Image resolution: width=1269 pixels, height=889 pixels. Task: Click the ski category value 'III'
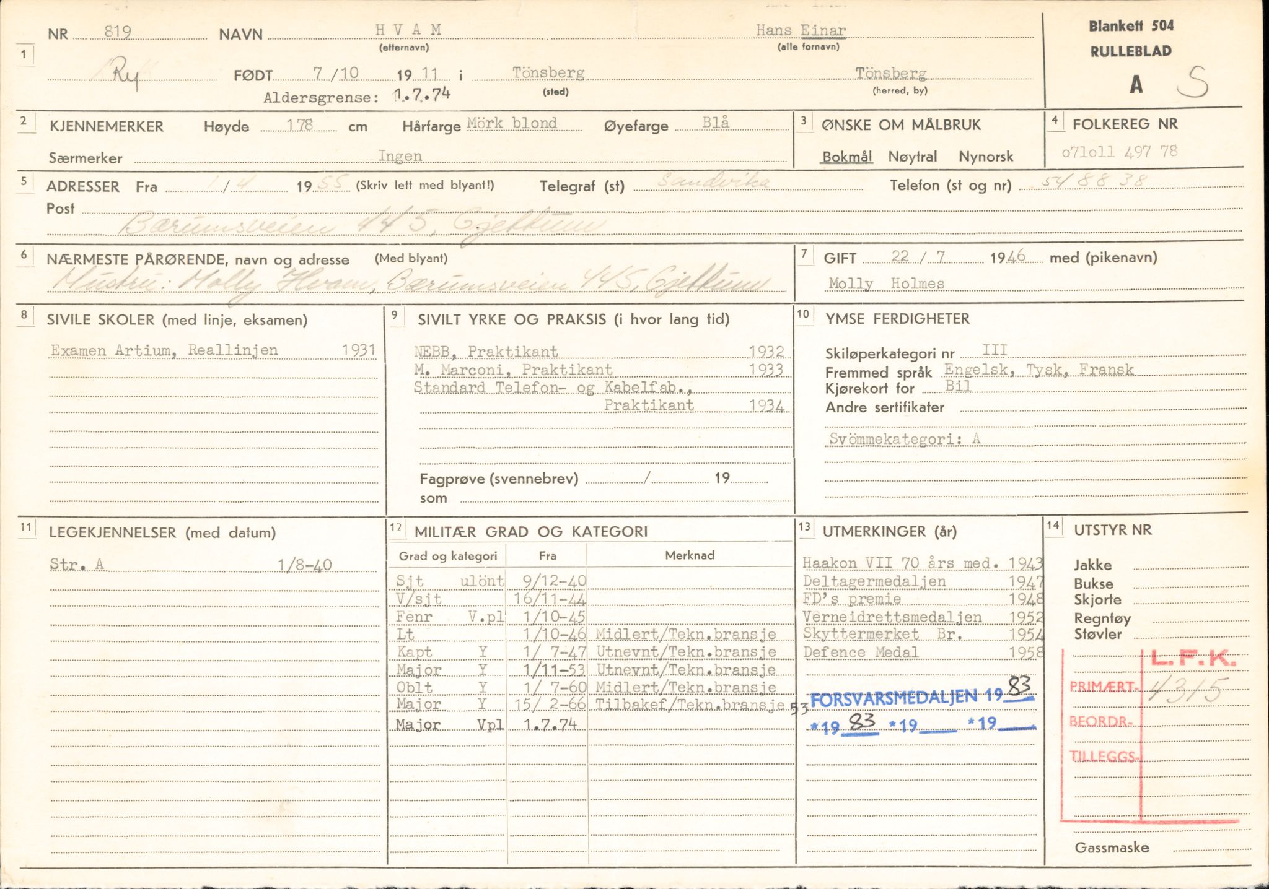coord(995,350)
